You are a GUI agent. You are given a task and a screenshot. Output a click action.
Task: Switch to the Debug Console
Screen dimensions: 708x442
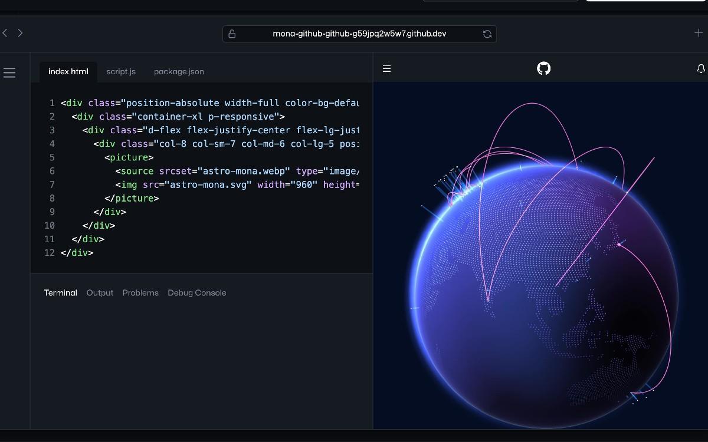coord(196,293)
